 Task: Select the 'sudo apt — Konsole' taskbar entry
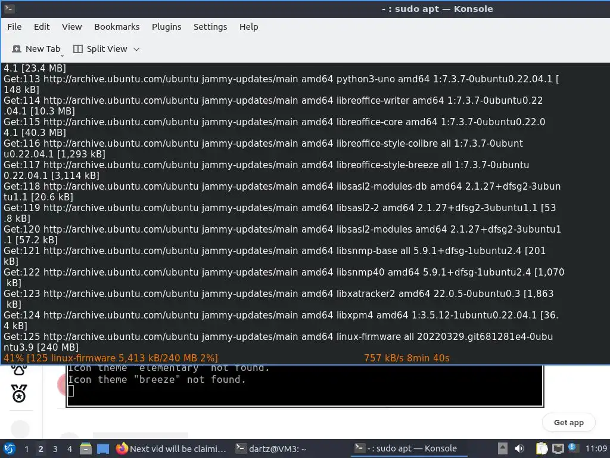click(409, 448)
